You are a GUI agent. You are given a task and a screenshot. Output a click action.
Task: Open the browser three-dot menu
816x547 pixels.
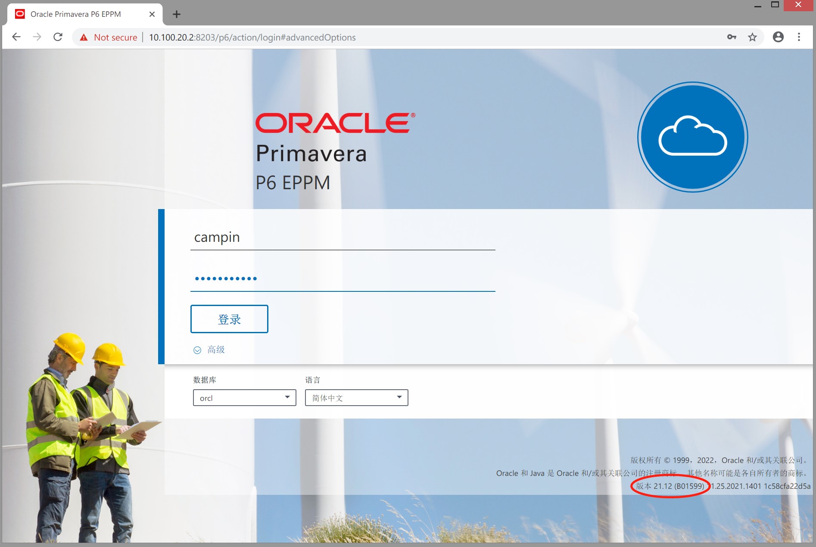coord(799,37)
